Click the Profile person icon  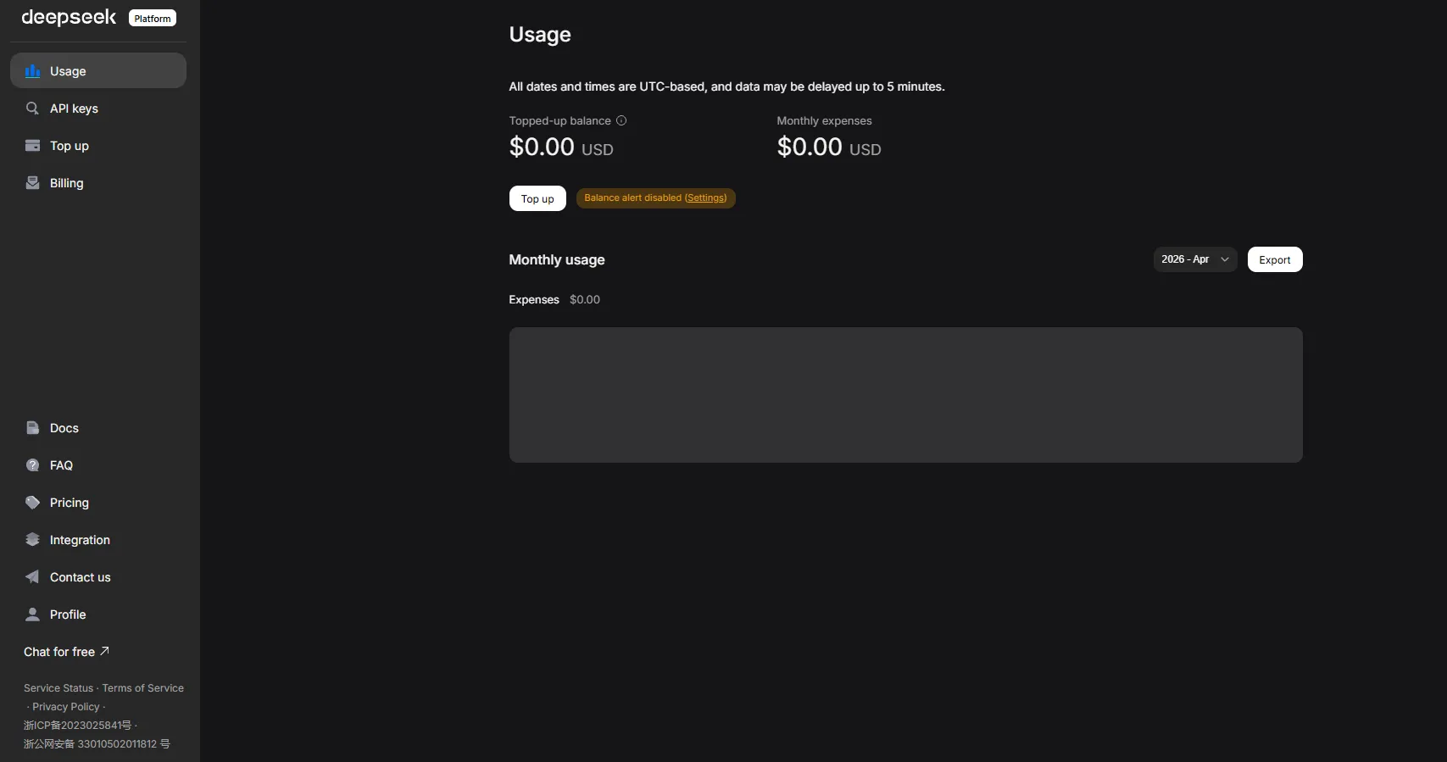pyautogui.click(x=33, y=615)
